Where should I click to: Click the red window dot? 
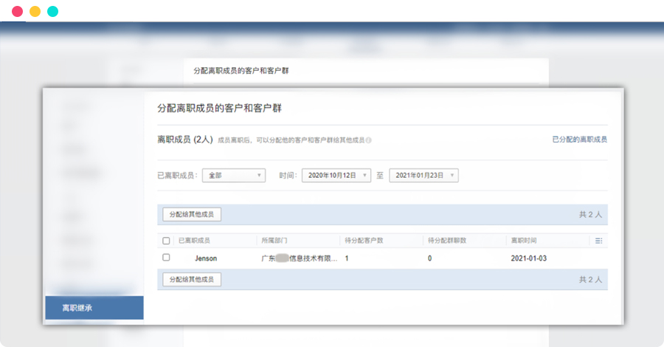(17, 12)
